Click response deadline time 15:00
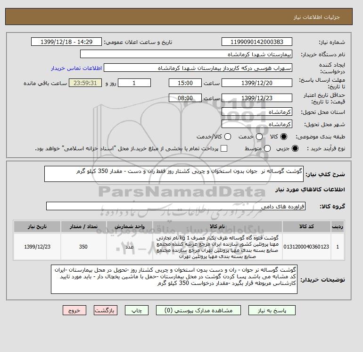 (185, 83)
